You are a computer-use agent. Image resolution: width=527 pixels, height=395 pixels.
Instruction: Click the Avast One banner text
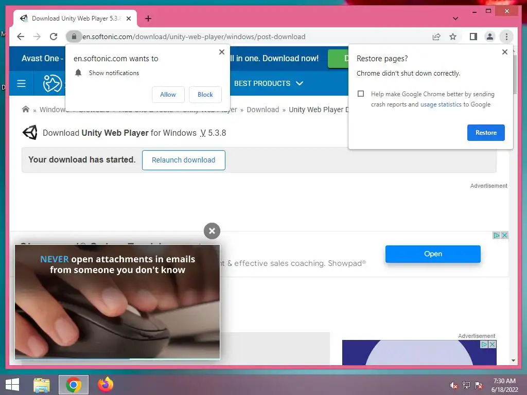pyautogui.click(x=42, y=59)
